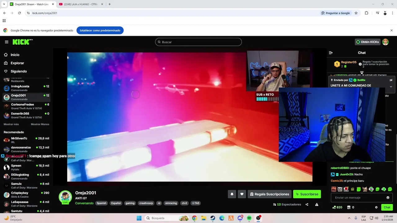Go to Inicio in sidebar
The height and width of the screenshot is (223, 397).
15,55
